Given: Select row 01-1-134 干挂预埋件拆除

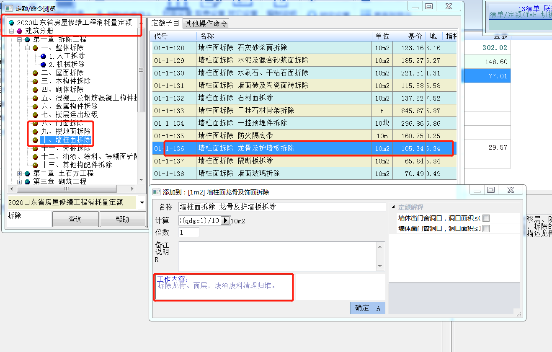Looking at the screenshot, I should click(304, 123).
